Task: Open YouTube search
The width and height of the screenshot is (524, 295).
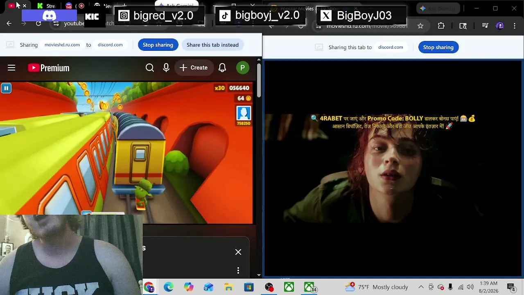Action: point(150,68)
